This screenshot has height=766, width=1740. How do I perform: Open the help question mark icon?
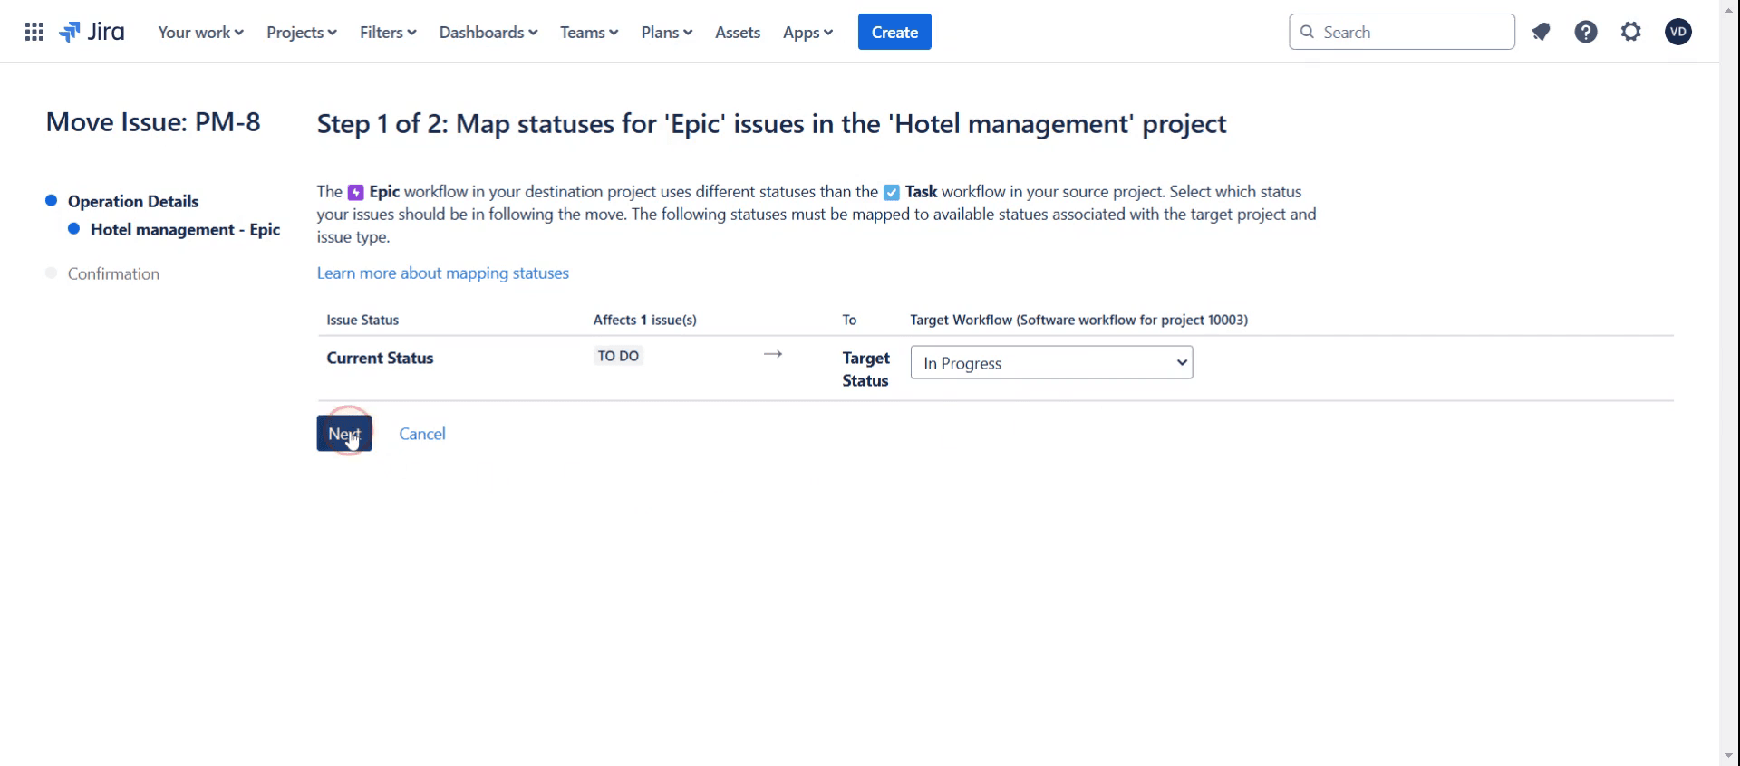tap(1586, 33)
